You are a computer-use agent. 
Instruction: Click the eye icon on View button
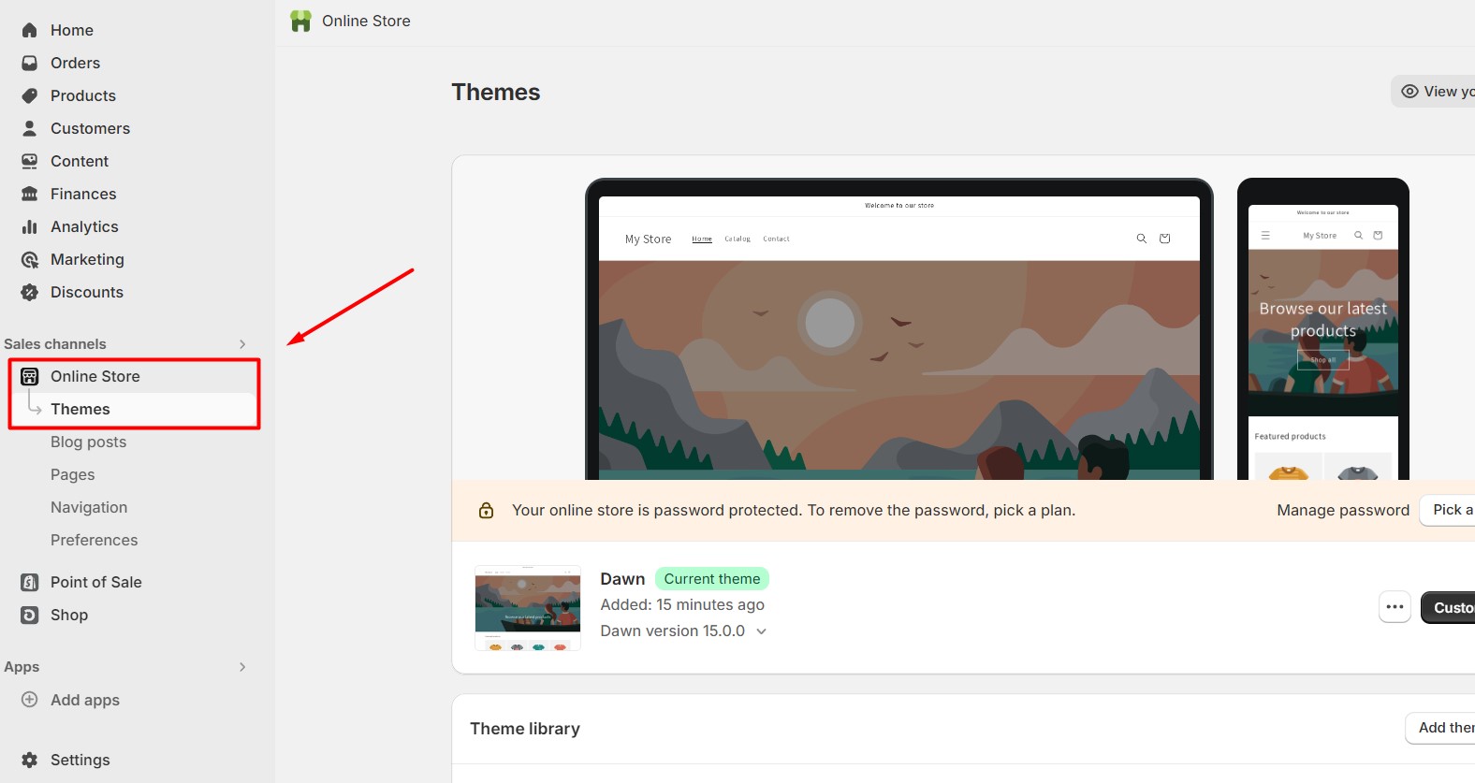click(1409, 91)
